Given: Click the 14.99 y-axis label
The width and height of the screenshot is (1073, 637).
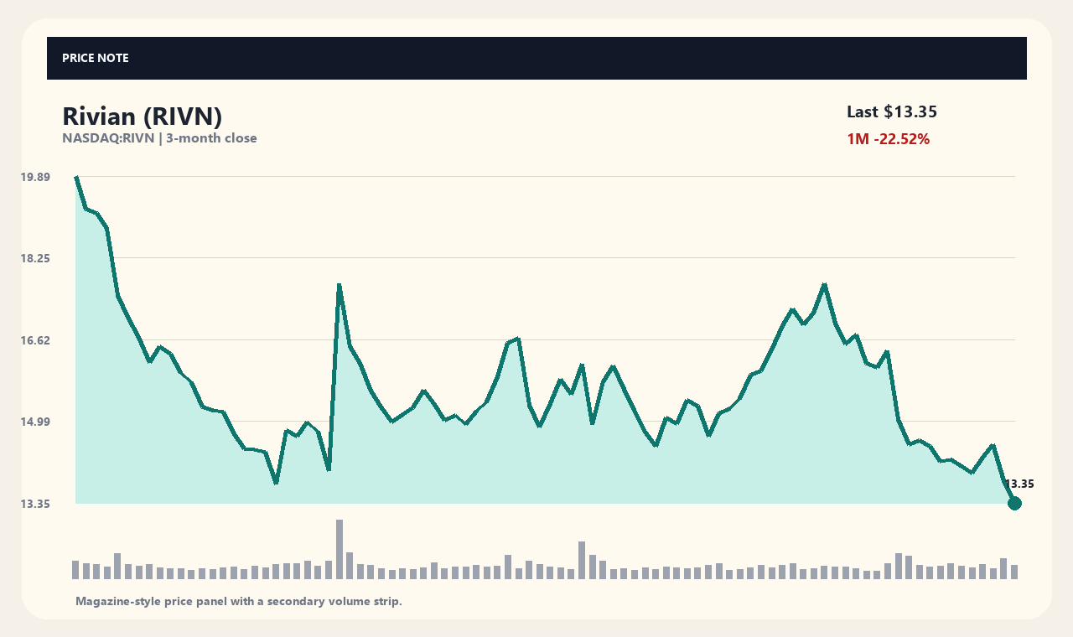Looking at the screenshot, I should tap(36, 422).
